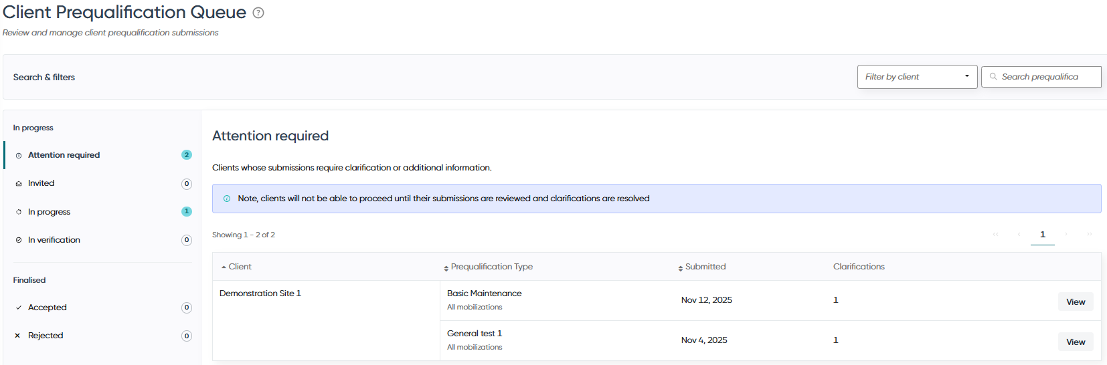Click the previous page arrow icon
The width and height of the screenshot is (1107, 365).
click(1019, 235)
